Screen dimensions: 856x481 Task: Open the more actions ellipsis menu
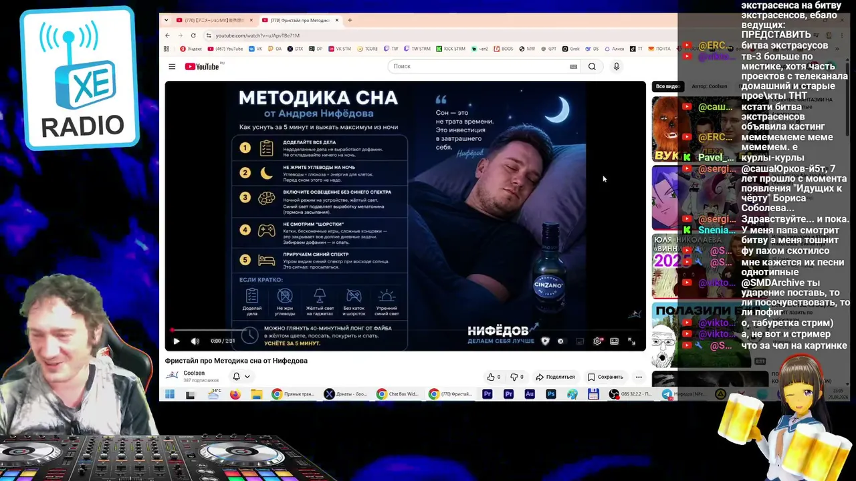[639, 377]
